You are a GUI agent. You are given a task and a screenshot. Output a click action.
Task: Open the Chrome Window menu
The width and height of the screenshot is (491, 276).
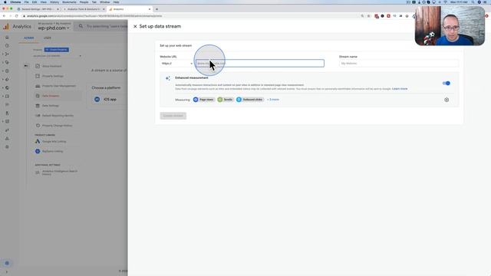point(105,2)
